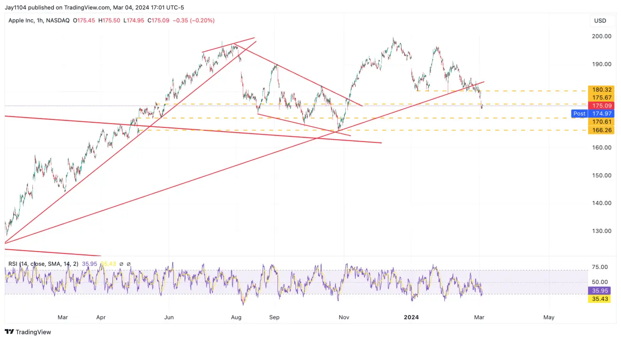This screenshot has width=621, height=340.
Task: Click the blue Post 174.97 price tag
Action: pyautogui.click(x=593, y=114)
